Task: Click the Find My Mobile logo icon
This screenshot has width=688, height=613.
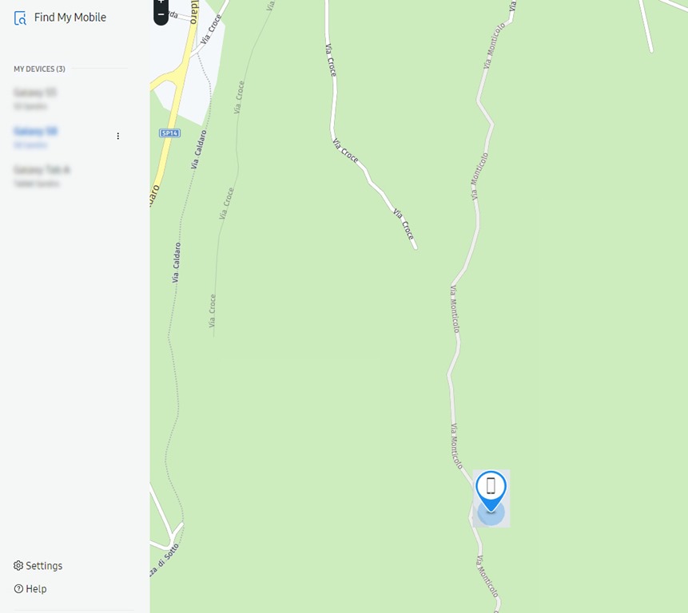Action: 20,18
